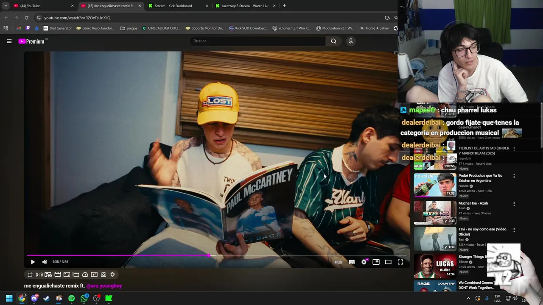Image resolution: width=543 pixels, height=305 pixels.
Task: Open the site information icon in the address bar
Action: coord(38,18)
